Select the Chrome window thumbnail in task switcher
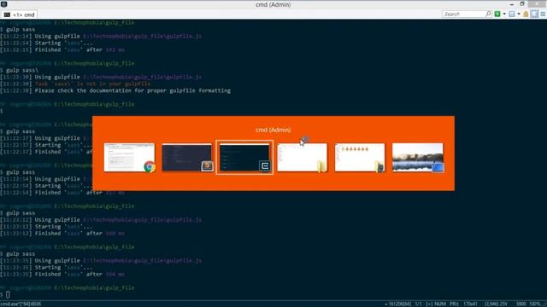This screenshot has width=547, height=307. [129, 157]
